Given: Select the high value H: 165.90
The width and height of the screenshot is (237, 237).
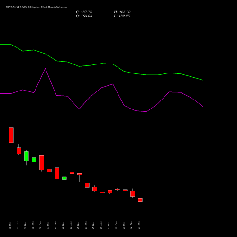Looking at the screenshot, I should 122,12.
